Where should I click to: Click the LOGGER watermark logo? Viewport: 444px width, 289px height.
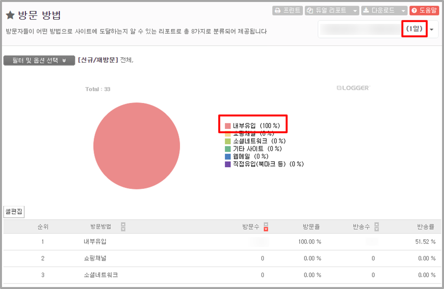(x=353, y=89)
